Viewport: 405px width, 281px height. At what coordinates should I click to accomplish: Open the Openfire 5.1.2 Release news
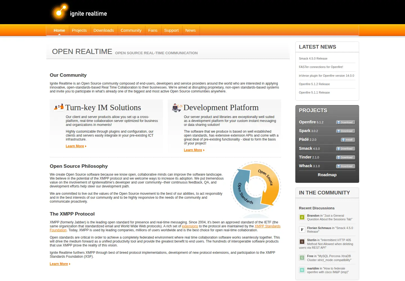(314, 84)
